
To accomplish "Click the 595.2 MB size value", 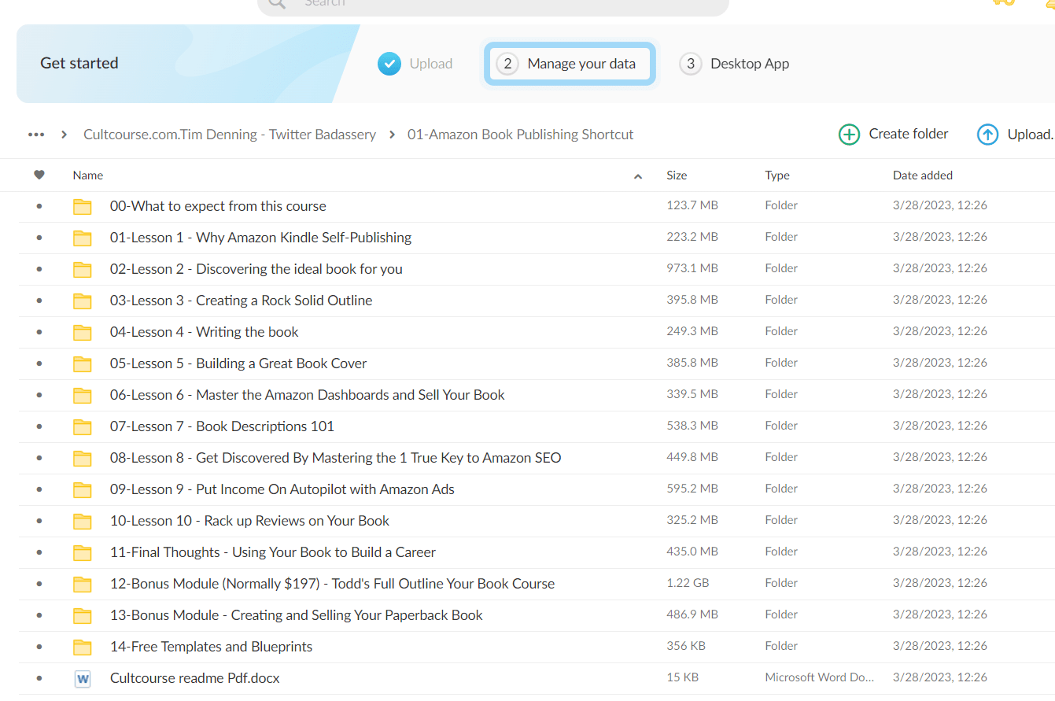I will [x=692, y=489].
